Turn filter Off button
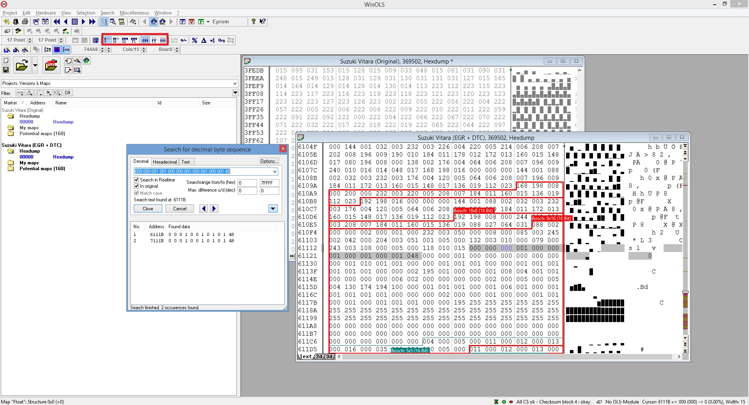The height and width of the screenshot is (405, 749). 68,93
